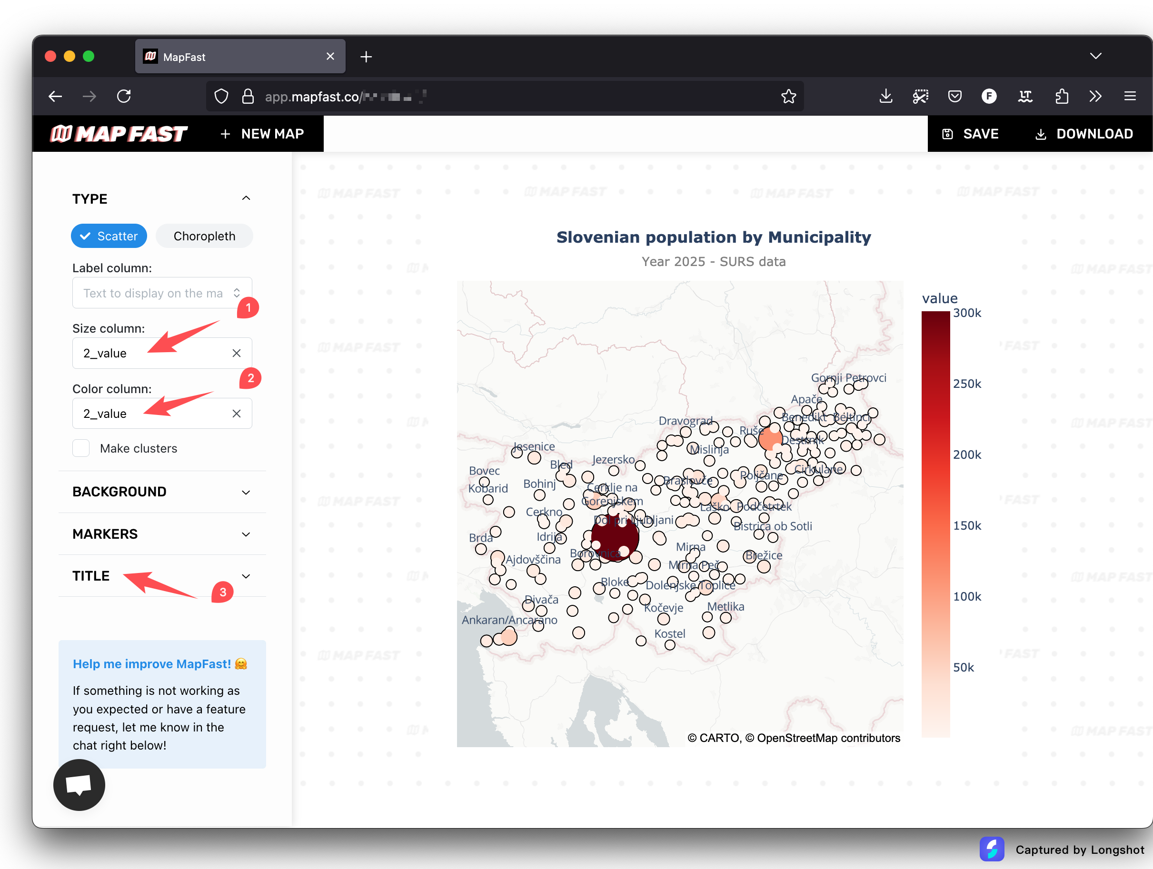Click the NEW MAP button

262,134
